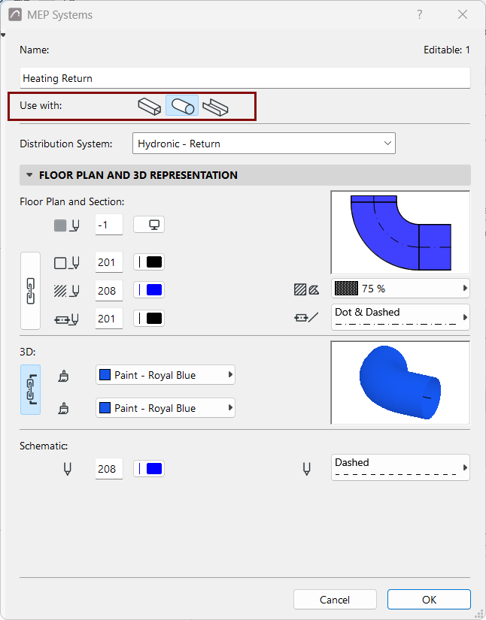486x620 pixels.
Task: Open the Distribution System dropdown
Action: tap(263, 144)
